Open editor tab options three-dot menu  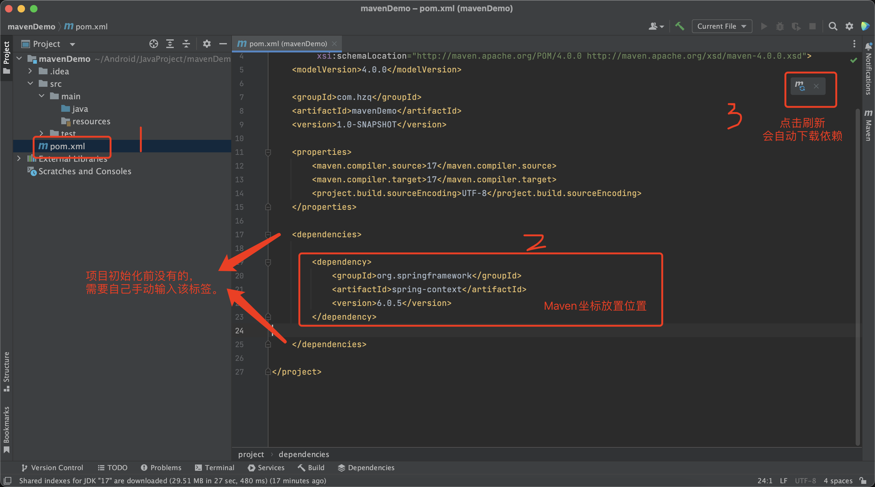(x=854, y=44)
